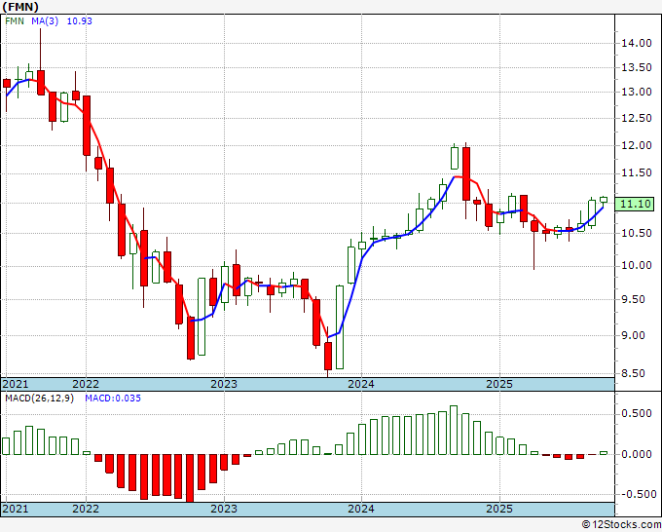The width and height of the screenshot is (662, 532).
Task: Click 2025 on the MACD panel timeline
Action: 499,509
